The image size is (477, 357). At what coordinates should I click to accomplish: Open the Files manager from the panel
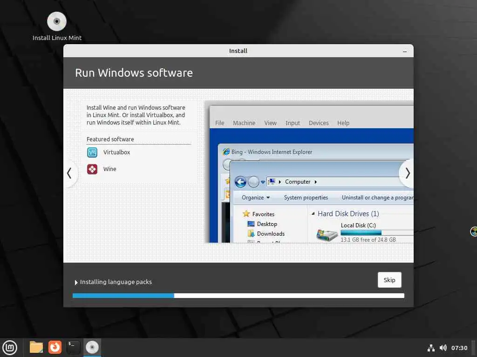click(x=36, y=347)
